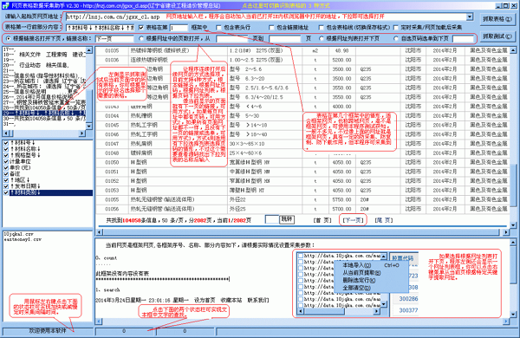Uncheck the ↑材料名称↓ field checkbox
The width and height of the screenshot is (520, 338).
point(6,149)
